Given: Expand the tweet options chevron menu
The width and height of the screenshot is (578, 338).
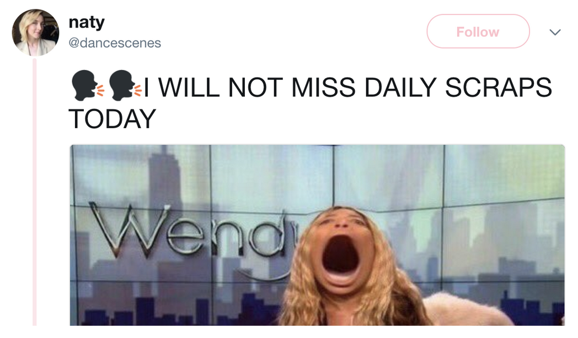Looking at the screenshot, I should tap(555, 32).
